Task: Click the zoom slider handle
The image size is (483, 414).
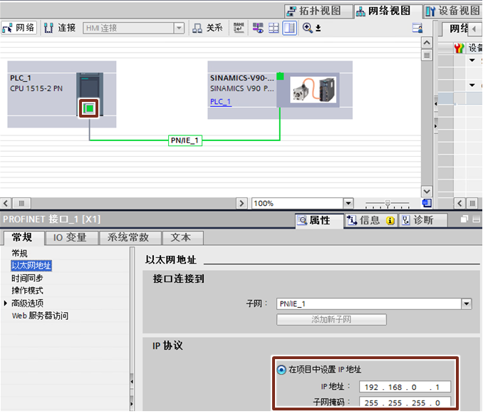Action: tap(388, 203)
